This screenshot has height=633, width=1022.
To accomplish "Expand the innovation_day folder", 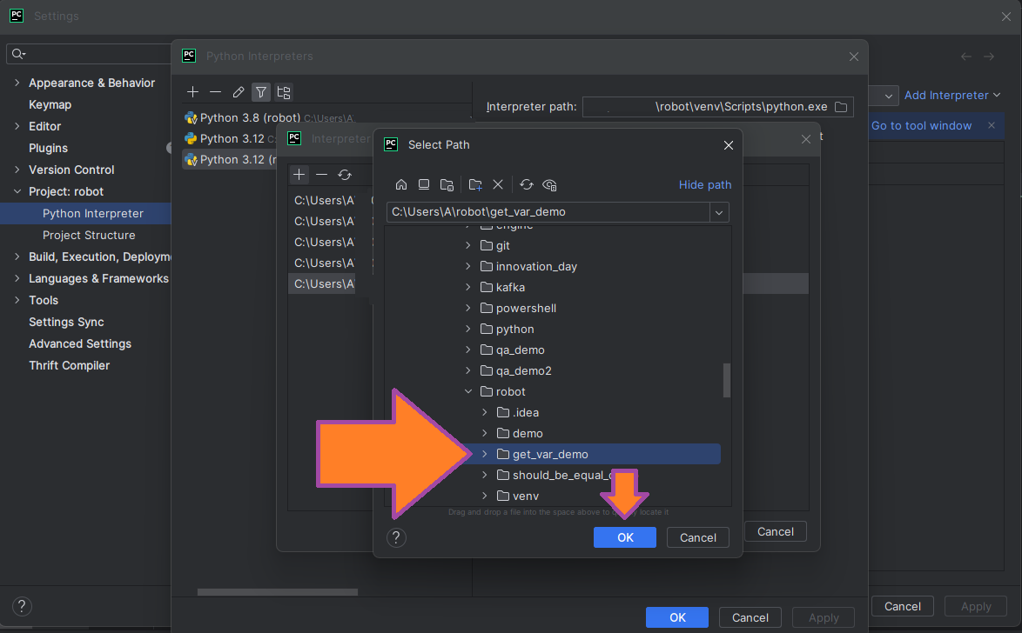I will (468, 266).
